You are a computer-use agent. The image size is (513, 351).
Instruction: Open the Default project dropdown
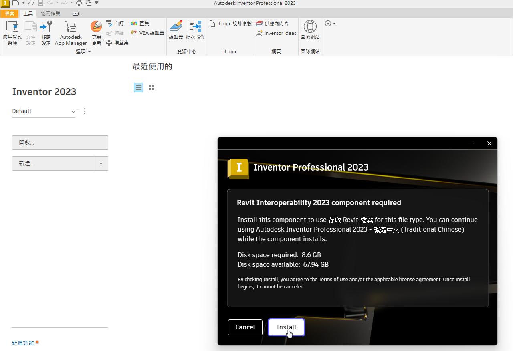pos(44,111)
